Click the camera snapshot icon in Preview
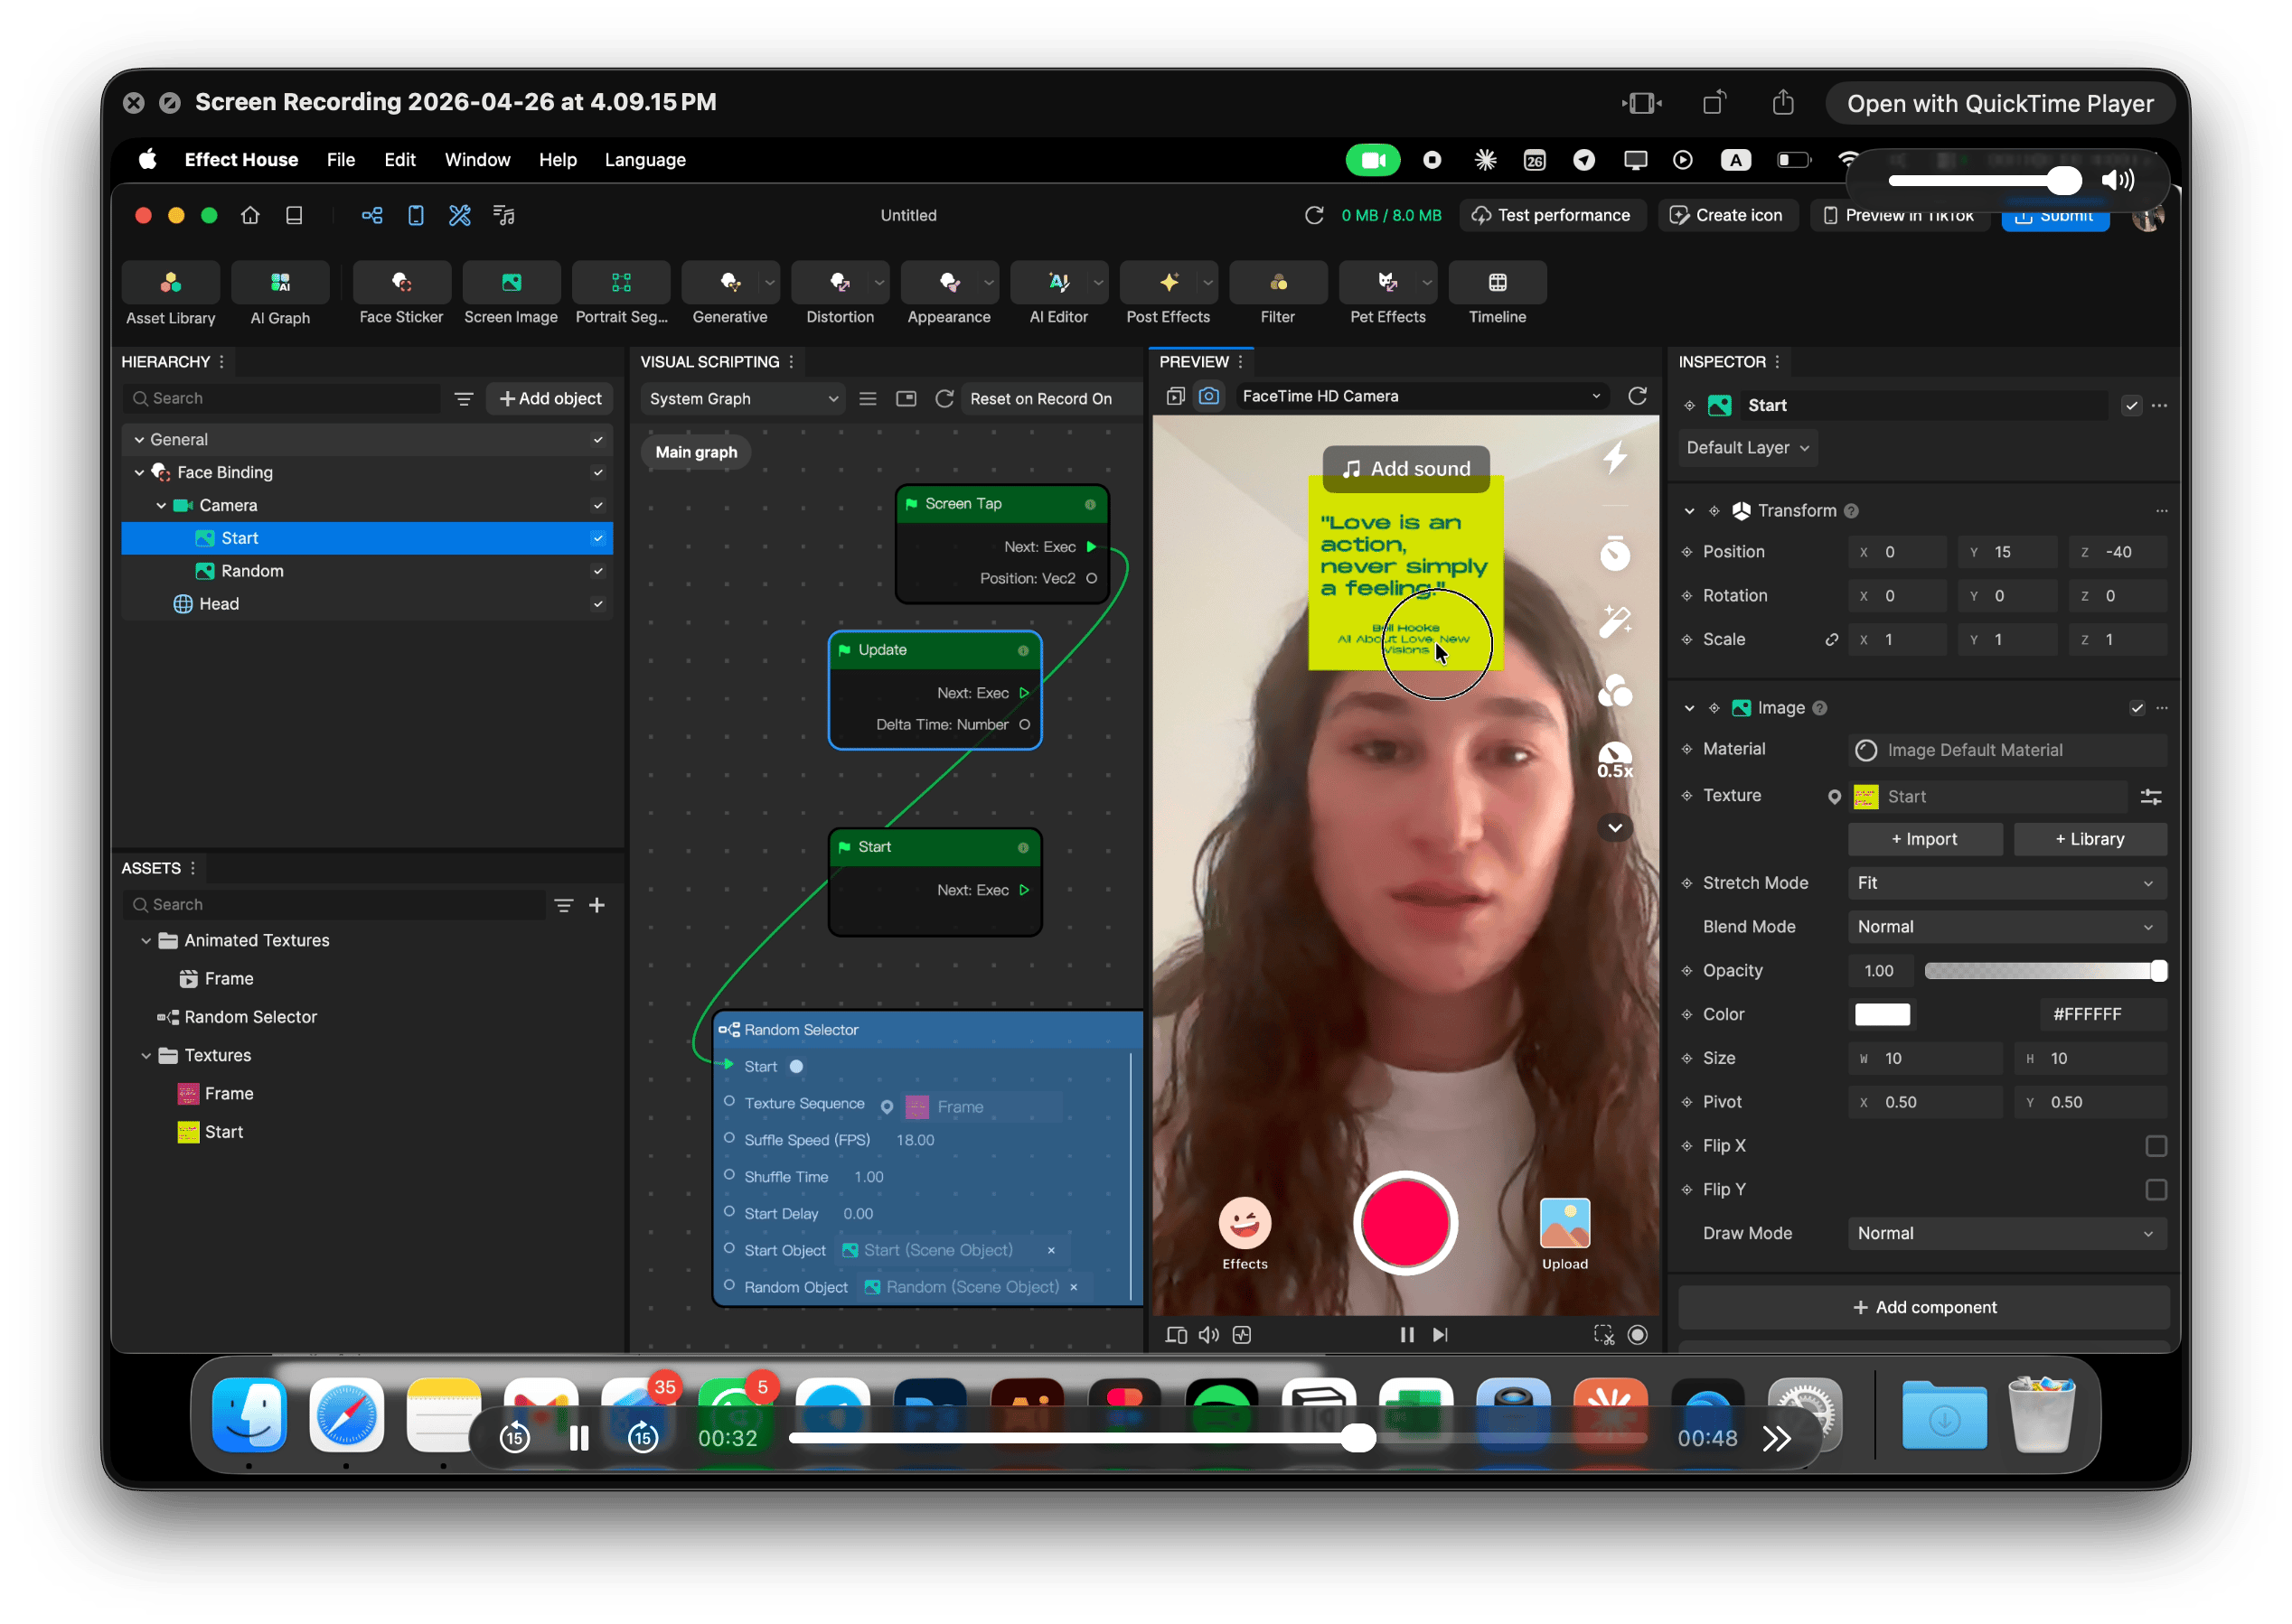This screenshot has height=1624, width=2292. coord(1208,396)
